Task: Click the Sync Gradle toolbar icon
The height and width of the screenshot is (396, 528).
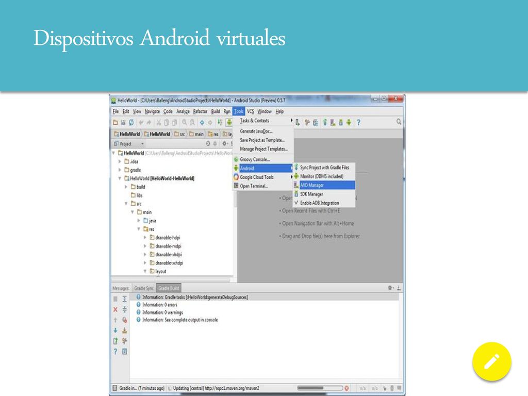Action: coord(325,123)
